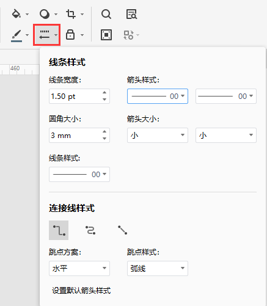Click the fit-to-page frame icon

coord(106,35)
